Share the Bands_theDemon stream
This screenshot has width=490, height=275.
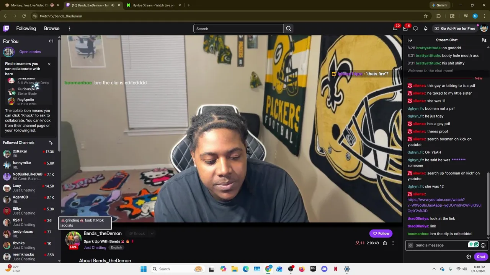(385, 243)
